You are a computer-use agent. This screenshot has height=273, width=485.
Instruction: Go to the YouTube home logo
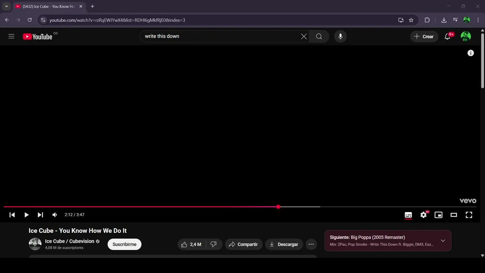(38, 36)
